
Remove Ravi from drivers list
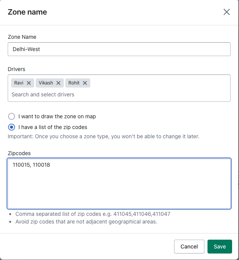pyautogui.click(x=29, y=83)
